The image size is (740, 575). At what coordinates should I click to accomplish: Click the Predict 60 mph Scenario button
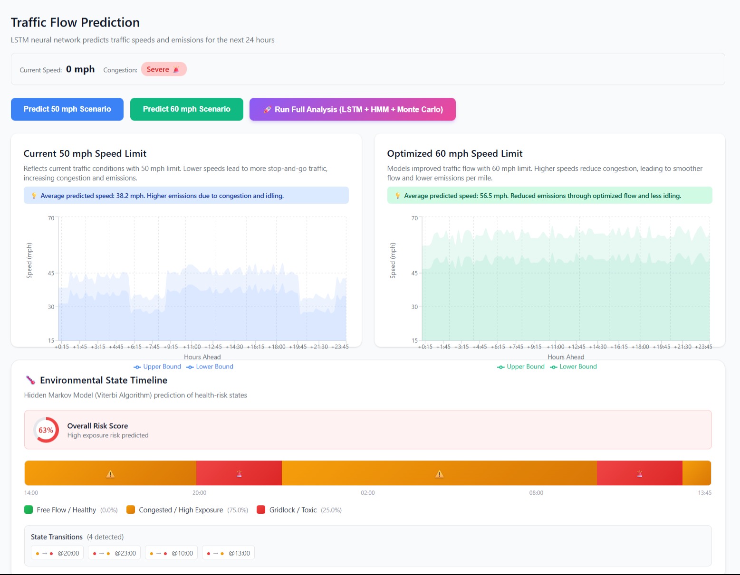[186, 109]
